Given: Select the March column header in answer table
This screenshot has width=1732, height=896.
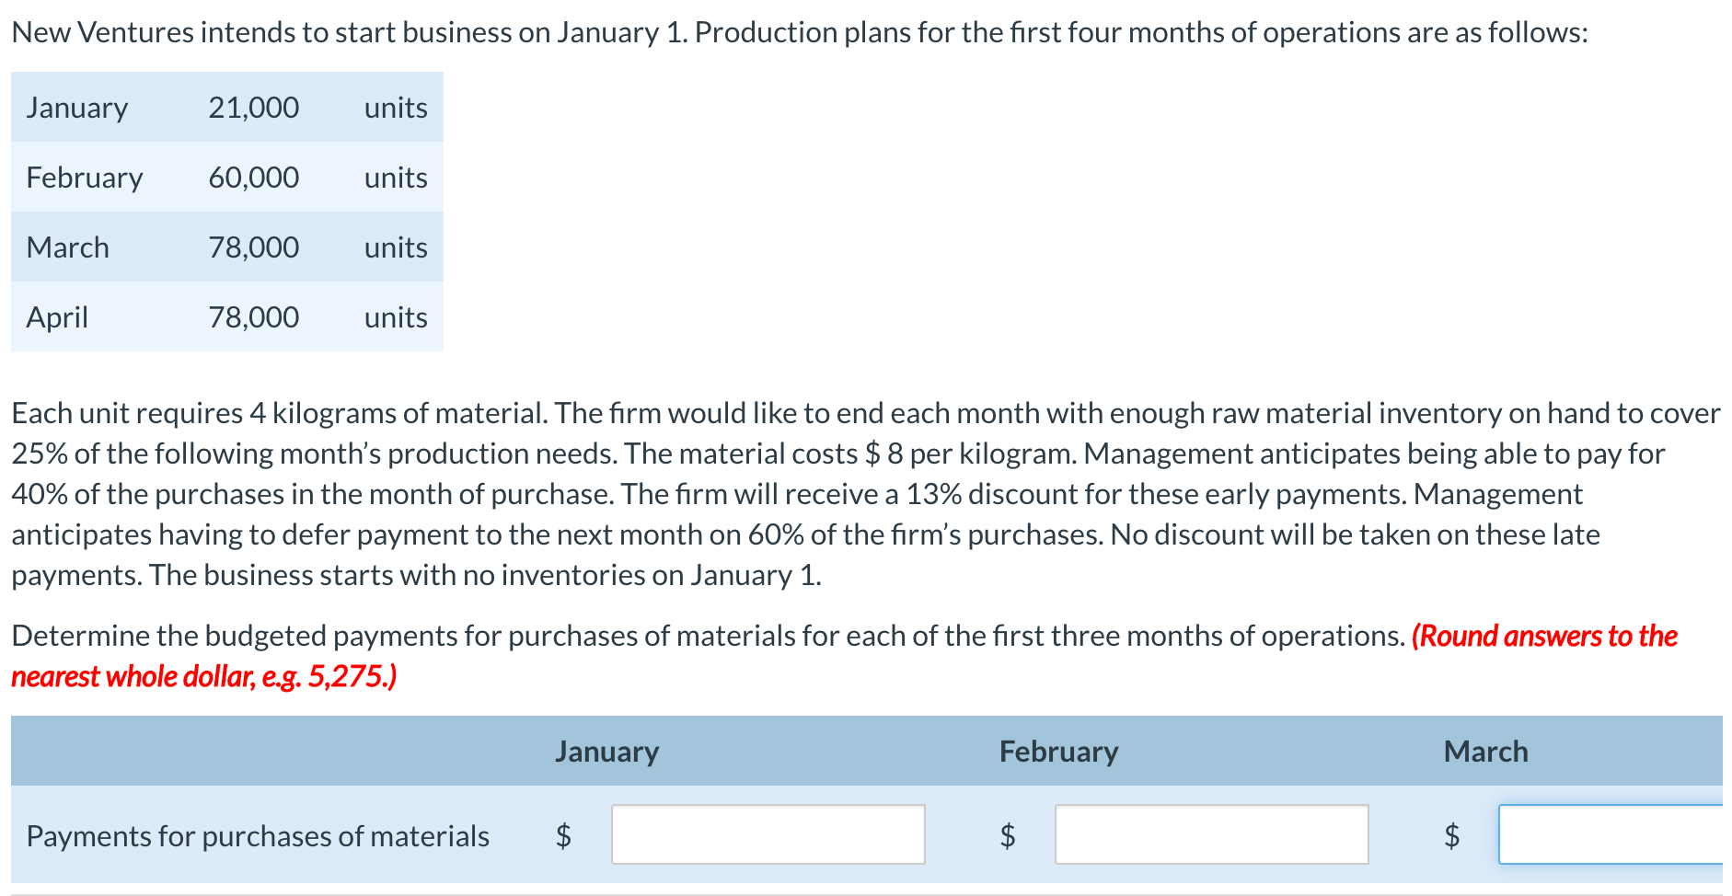Looking at the screenshot, I should (x=1485, y=752).
